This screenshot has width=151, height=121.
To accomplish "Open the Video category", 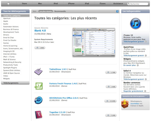I will (x=5, y=76).
